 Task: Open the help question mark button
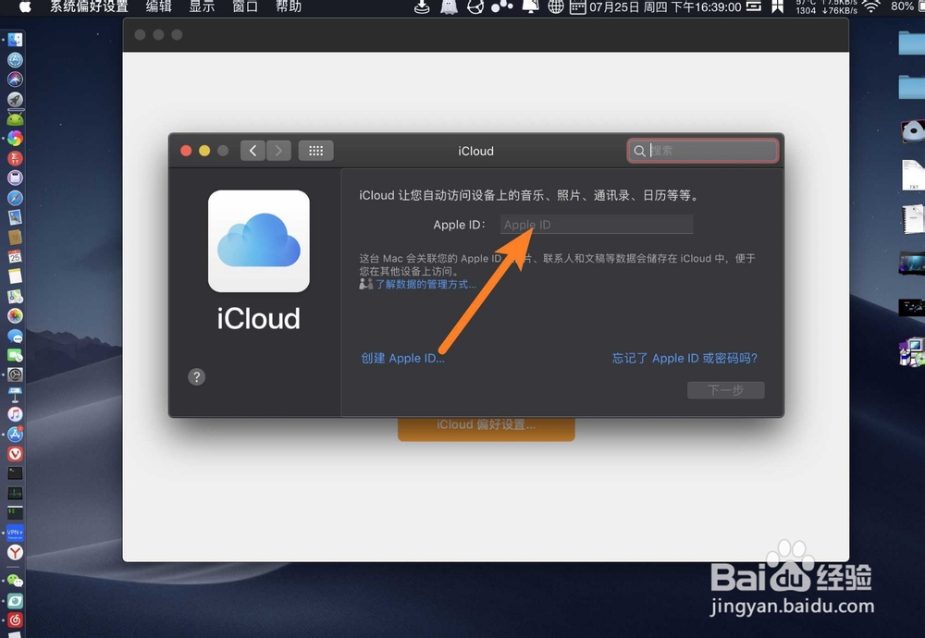point(196,376)
